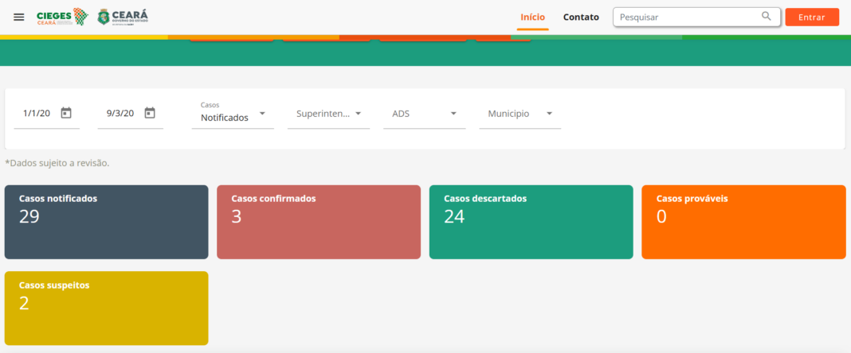The height and width of the screenshot is (353, 851).
Task: Click the start date field 1/1/20
Action: 37,114
